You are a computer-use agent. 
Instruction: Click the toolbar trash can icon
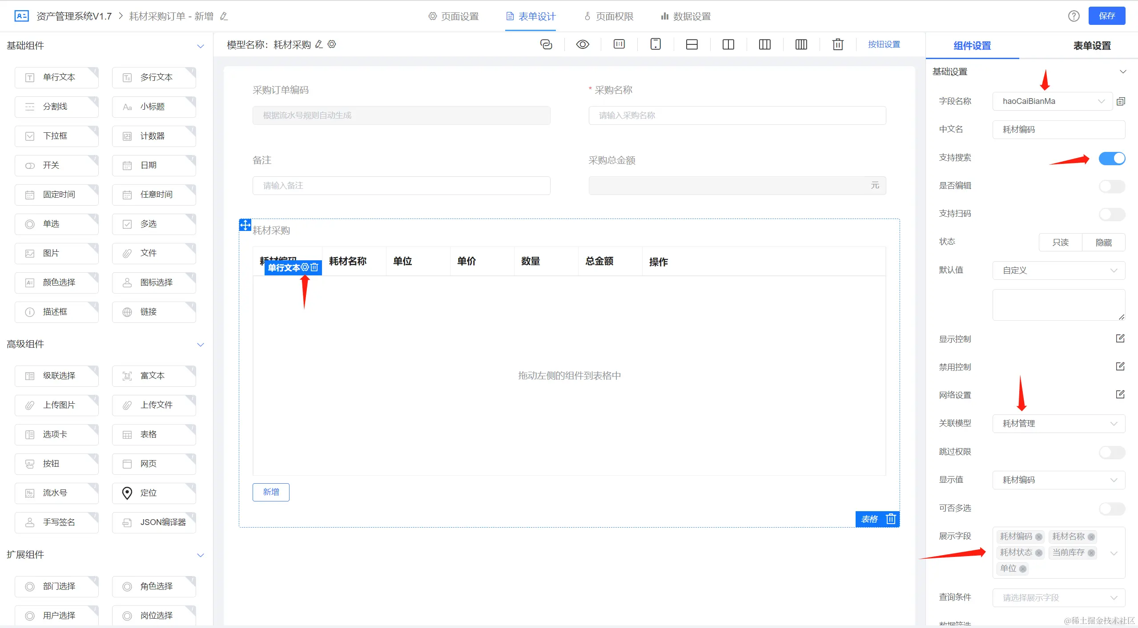click(838, 44)
